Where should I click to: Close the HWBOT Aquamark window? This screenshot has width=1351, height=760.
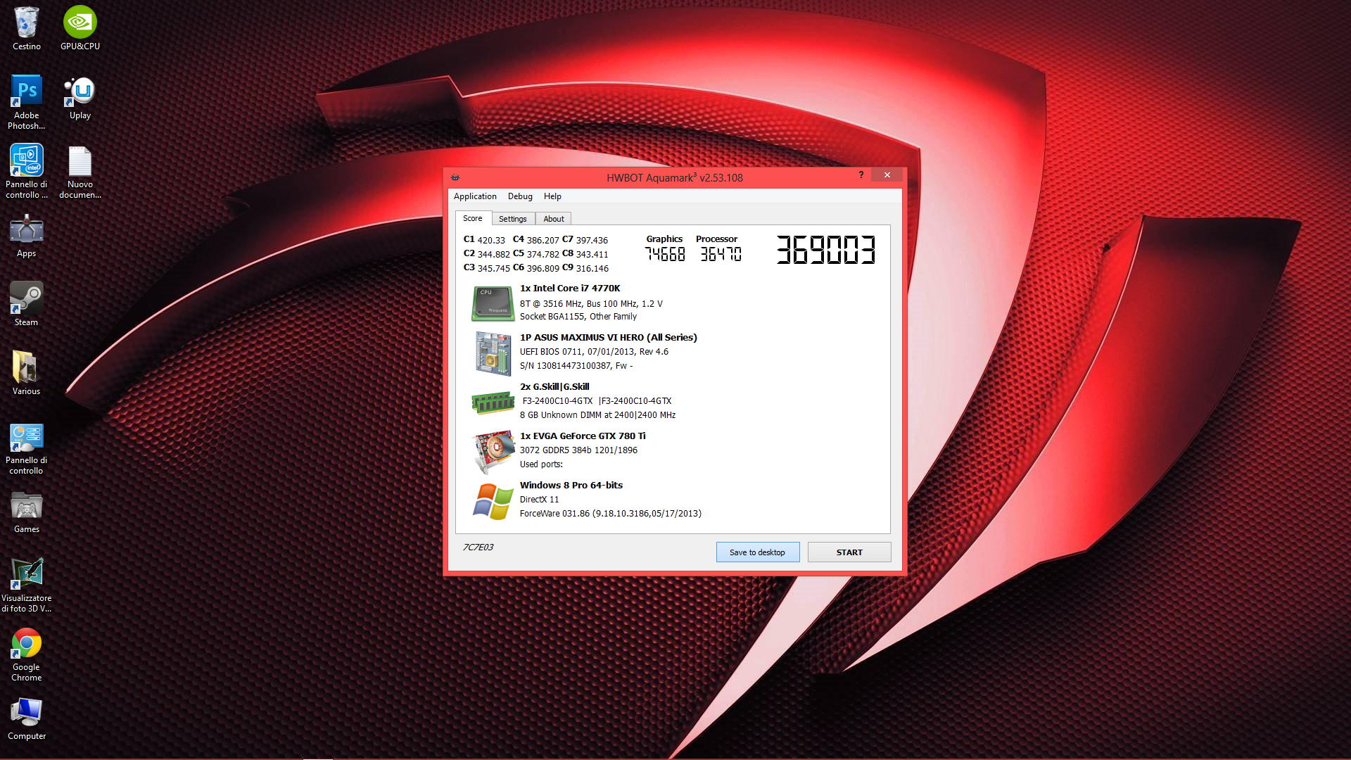(887, 175)
